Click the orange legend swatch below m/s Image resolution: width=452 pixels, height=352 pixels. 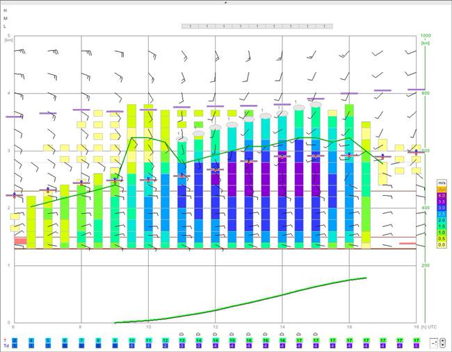pos(442,190)
